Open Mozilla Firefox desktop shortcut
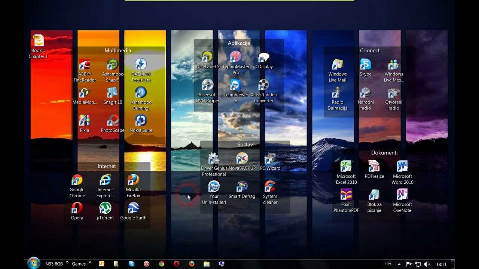479x269 pixels. (133, 186)
